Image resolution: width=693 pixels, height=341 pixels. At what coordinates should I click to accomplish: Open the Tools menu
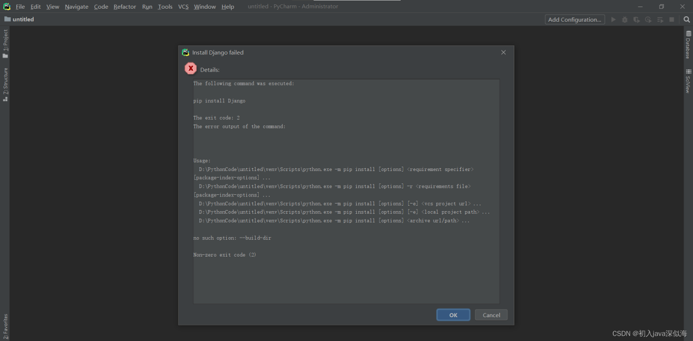coord(165,6)
